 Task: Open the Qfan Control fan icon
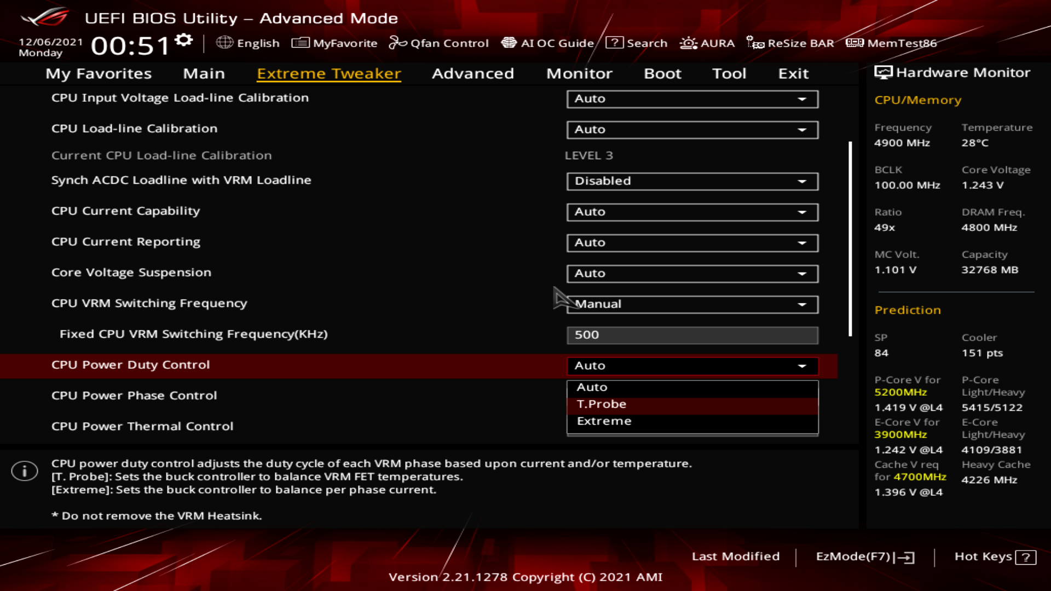[397, 43]
